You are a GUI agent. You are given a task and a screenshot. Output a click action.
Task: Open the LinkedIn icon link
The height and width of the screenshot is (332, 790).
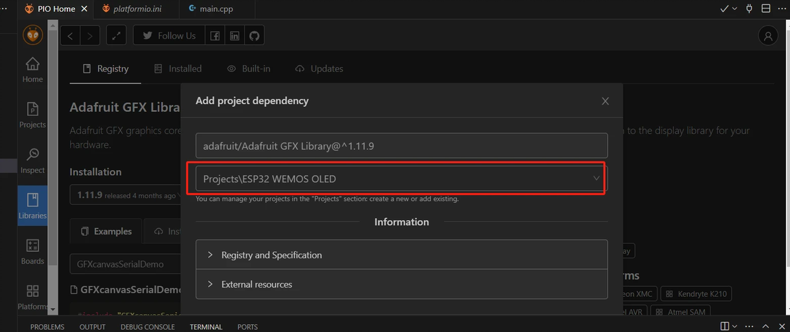(x=234, y=36)
